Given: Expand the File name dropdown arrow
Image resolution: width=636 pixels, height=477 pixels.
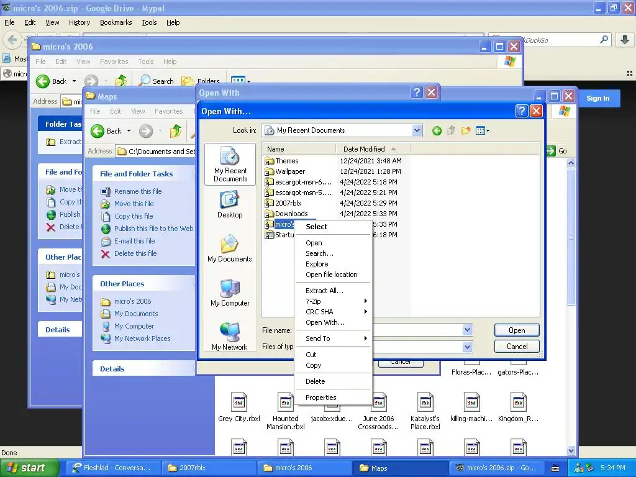Looking at the screenshot, I should (x=467, y=330).
